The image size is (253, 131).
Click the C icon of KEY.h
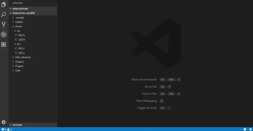(16, 35)
